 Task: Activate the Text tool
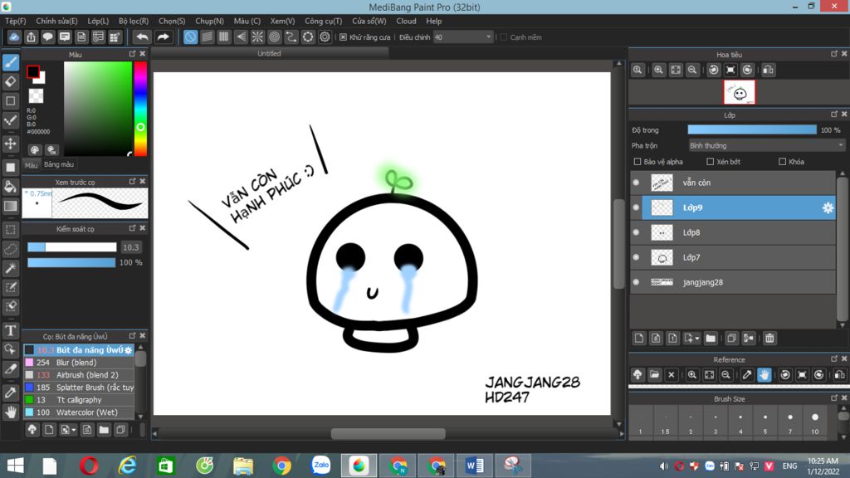[x=11, y=330]
